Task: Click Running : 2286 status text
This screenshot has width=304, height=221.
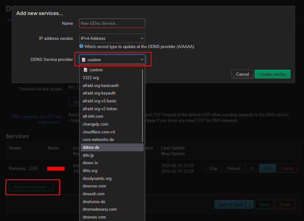Action: coord(23,168)
